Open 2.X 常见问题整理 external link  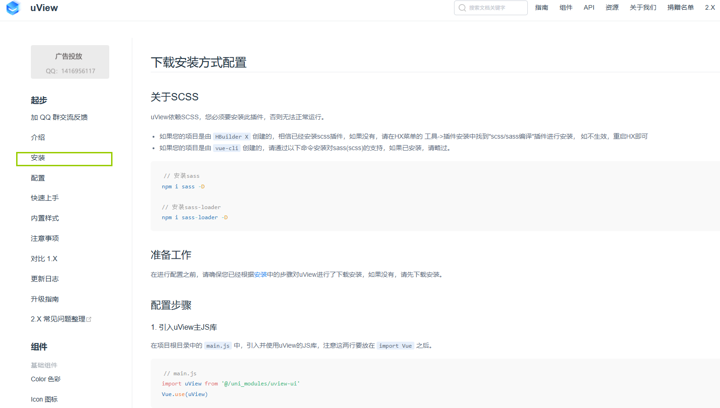[x=58, y=319]
